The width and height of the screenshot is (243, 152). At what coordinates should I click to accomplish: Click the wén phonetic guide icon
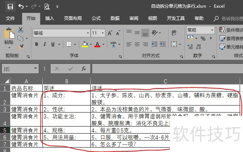tap(114, 44)
